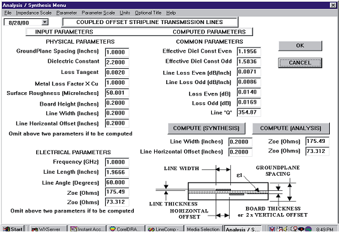Click the Dielectric Constant input field
This screenshot has height=232, width=340.
click(x=117, y=62)
